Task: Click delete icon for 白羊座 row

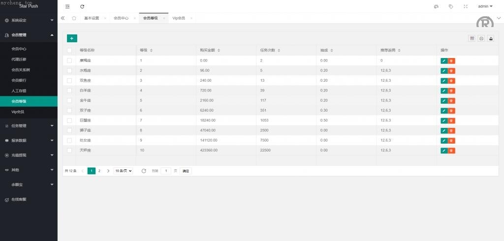Action: tap(451, 90)
